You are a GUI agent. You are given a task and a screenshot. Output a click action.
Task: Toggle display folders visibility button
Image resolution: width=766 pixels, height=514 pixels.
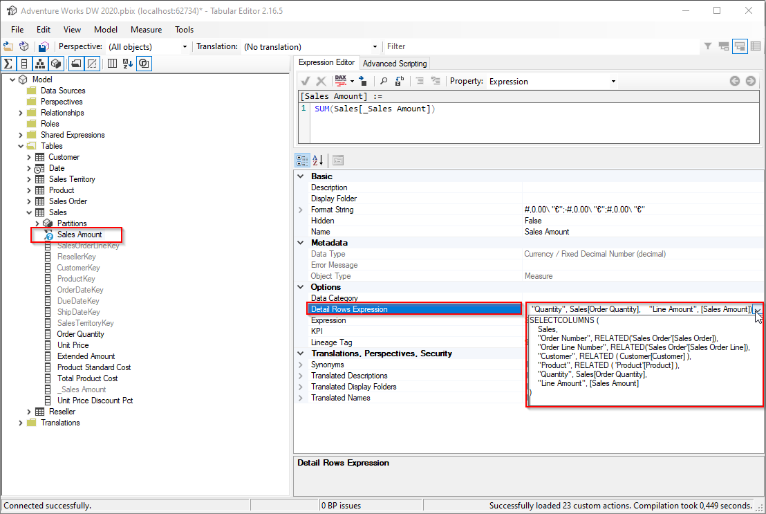pos(76,64)
